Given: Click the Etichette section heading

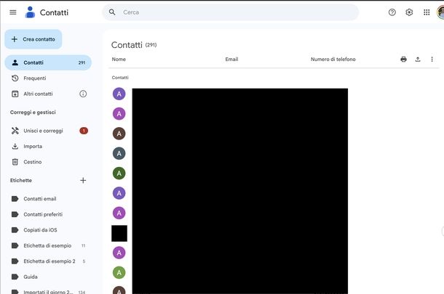Looking at the screenshot, I should click(21, 180).
